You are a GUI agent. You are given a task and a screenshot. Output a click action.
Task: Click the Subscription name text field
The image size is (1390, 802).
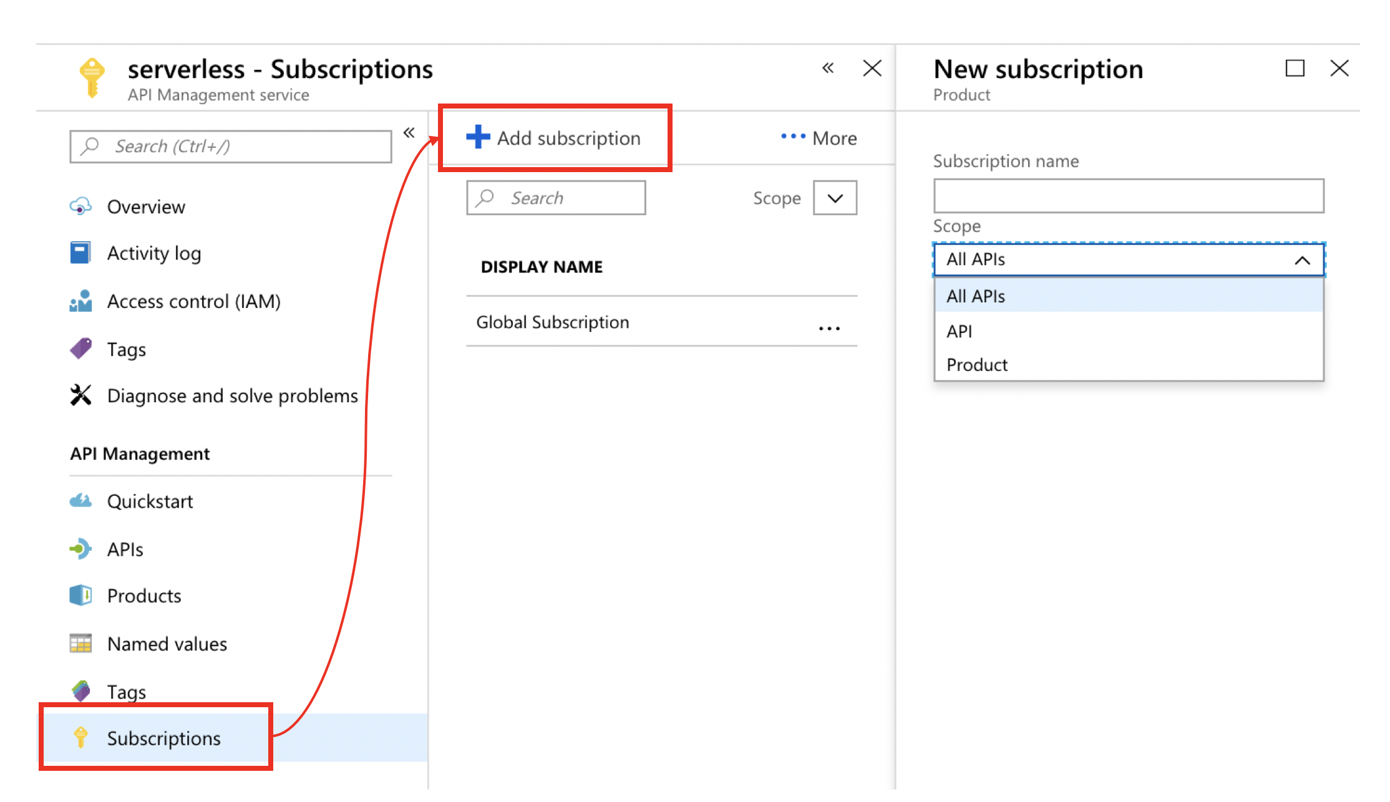1129,196
